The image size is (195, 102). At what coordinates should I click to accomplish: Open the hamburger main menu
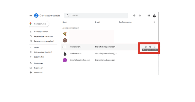(31, 15)
